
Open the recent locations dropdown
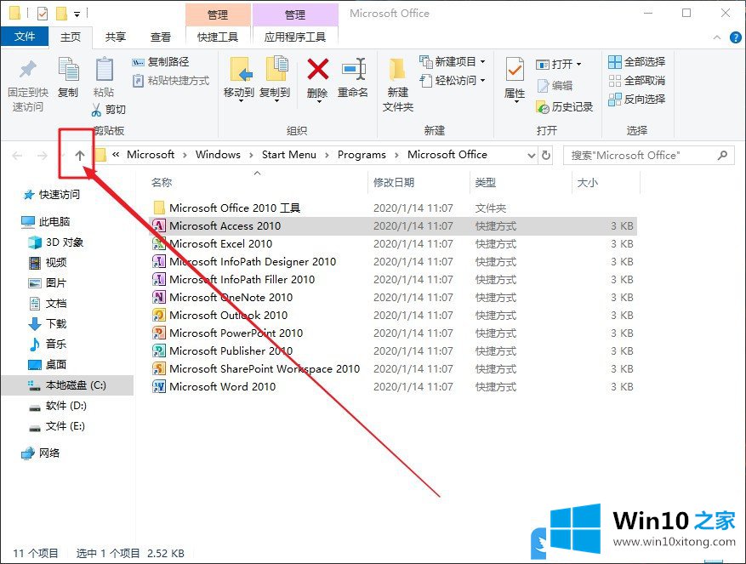[62, 156]
